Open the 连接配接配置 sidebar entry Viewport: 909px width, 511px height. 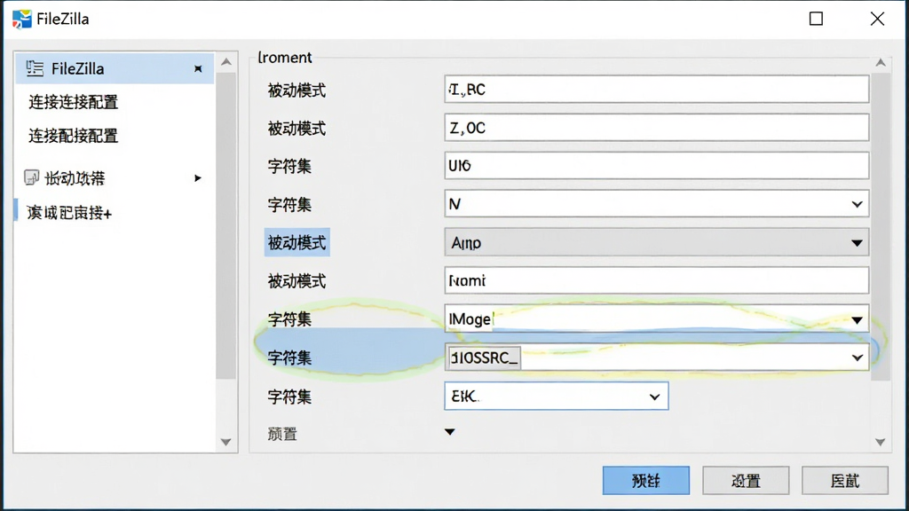(x=74, y=136)
